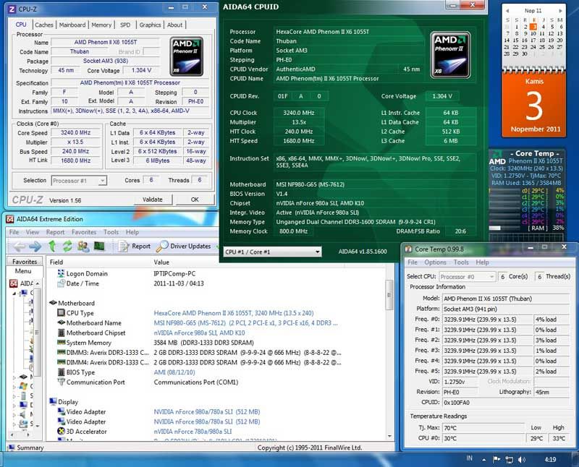The image size is (579, 467).
Task: Select the Favorites tab in AIDA64 sidebar
Action: [25, 262]
